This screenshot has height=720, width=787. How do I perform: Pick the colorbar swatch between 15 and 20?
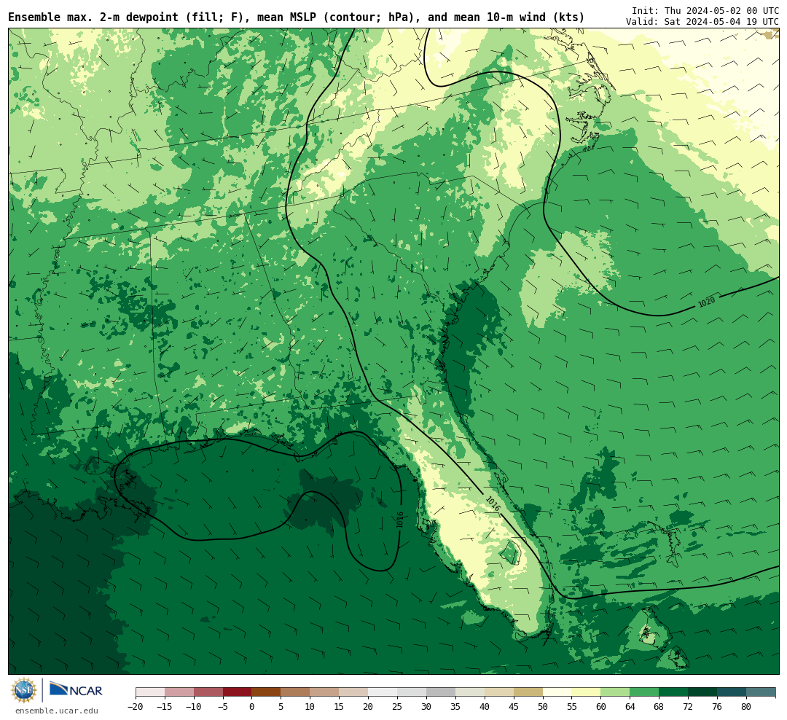354,692
